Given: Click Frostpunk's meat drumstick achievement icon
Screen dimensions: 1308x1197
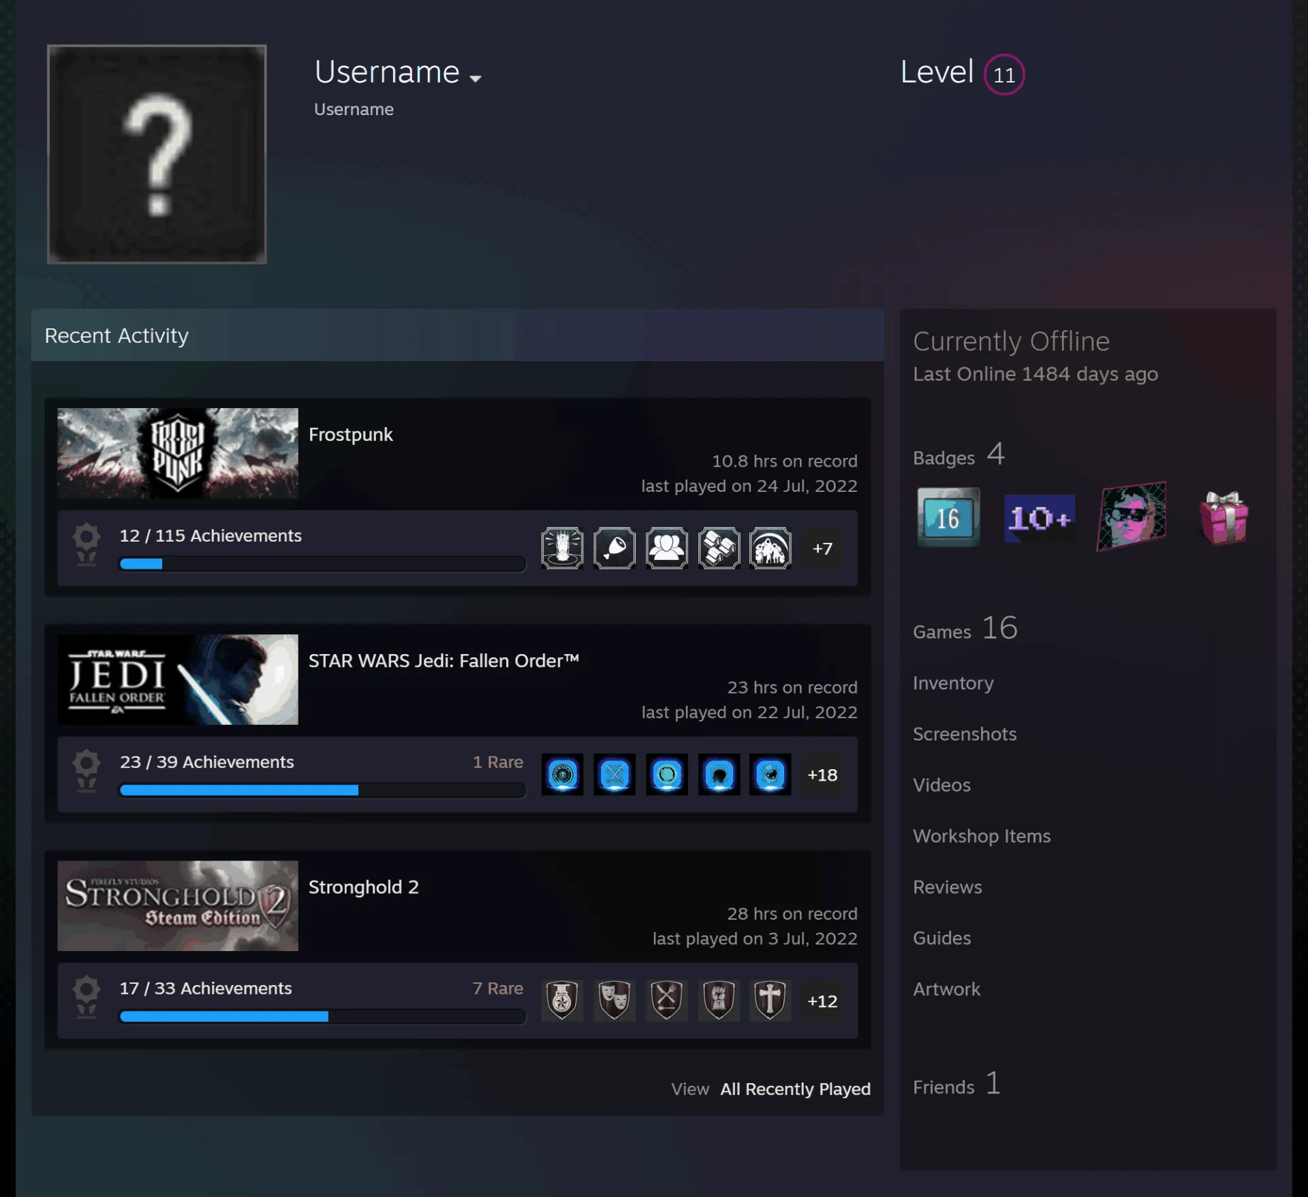Looking at the screenshot, I should pyautogui.click(x=614, y=548).
